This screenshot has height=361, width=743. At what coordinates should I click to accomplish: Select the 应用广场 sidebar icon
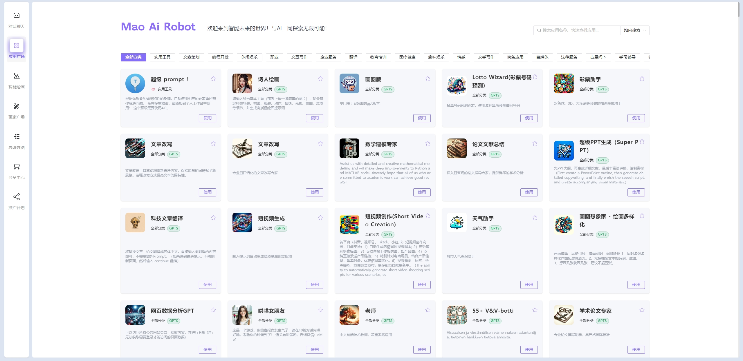(17, 45)
